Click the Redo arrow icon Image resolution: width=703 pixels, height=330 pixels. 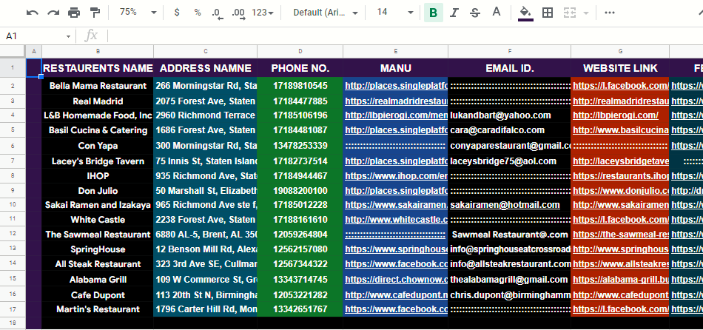[53, 13]
